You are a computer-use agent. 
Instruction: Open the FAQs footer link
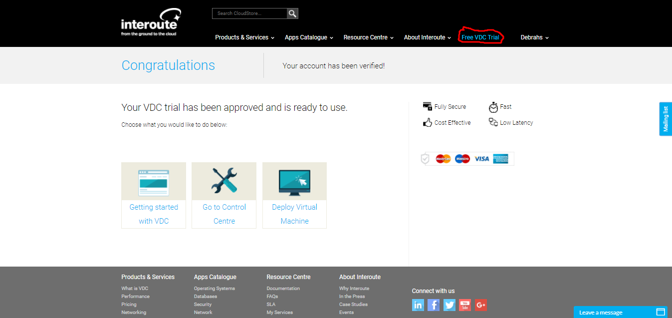coord(272,297)
